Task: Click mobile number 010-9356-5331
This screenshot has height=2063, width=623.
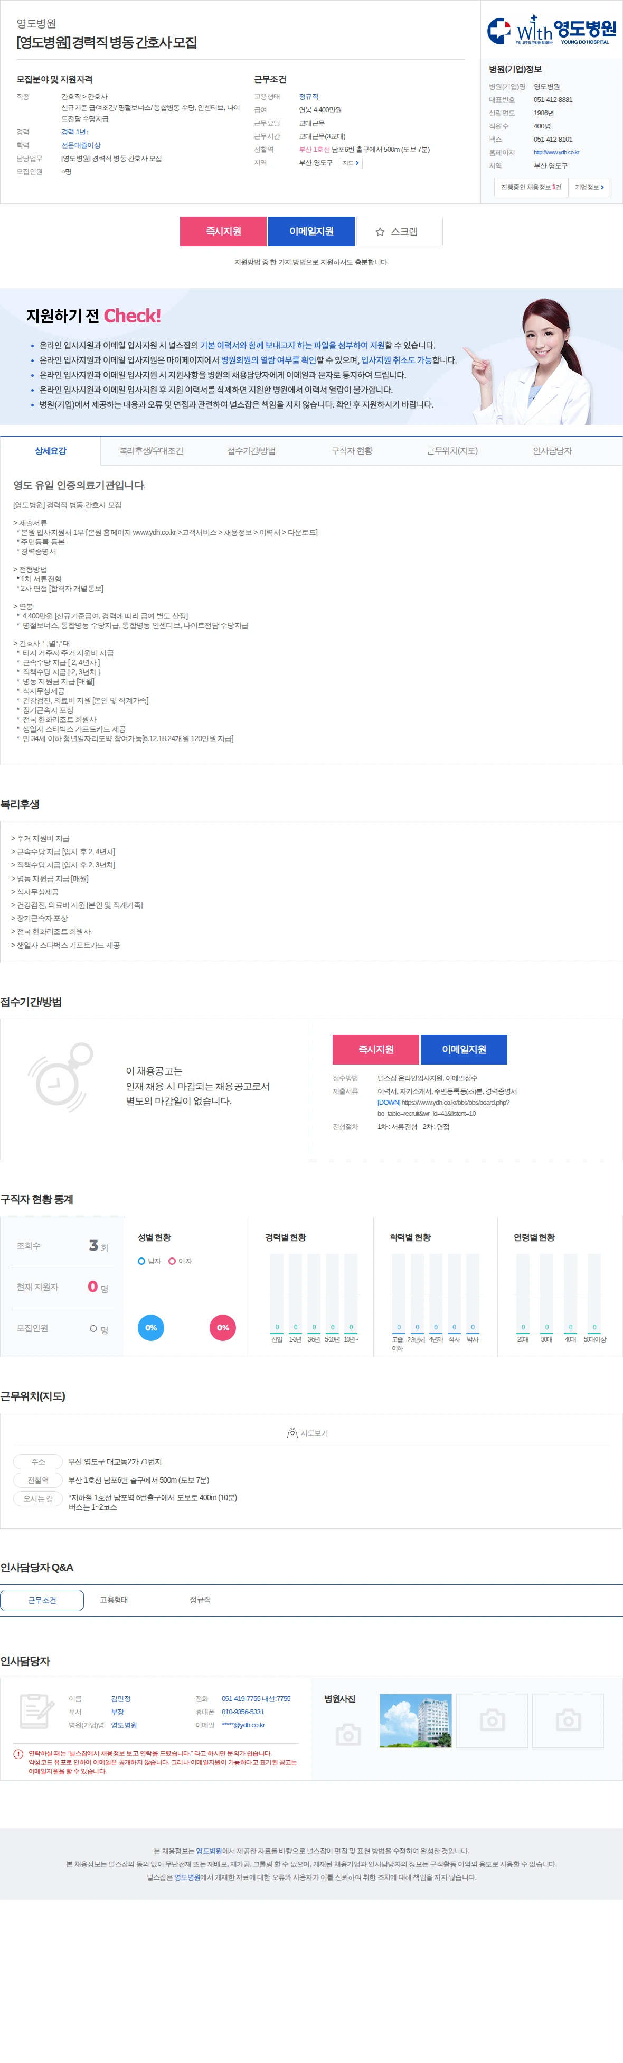Action: click(x=242, y=1712)
